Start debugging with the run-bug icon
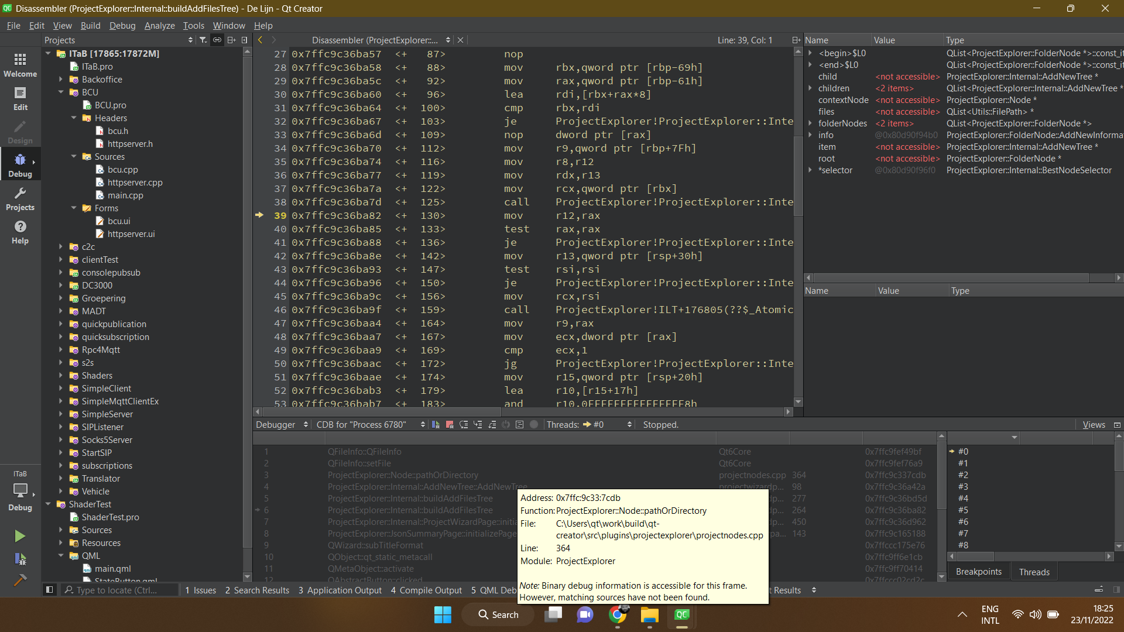 [x=20, y=559]
